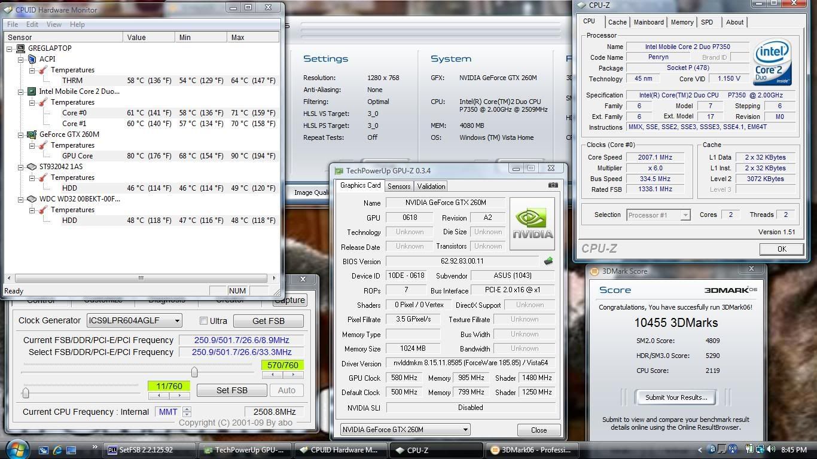The image size is (817, 459).
Task: Click GPU-Z screenshot camera icon
Action: [553, 185]
